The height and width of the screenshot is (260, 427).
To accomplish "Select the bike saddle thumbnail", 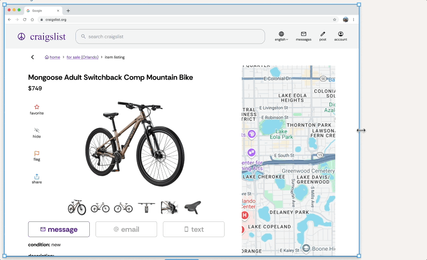I will click(193, 208).
